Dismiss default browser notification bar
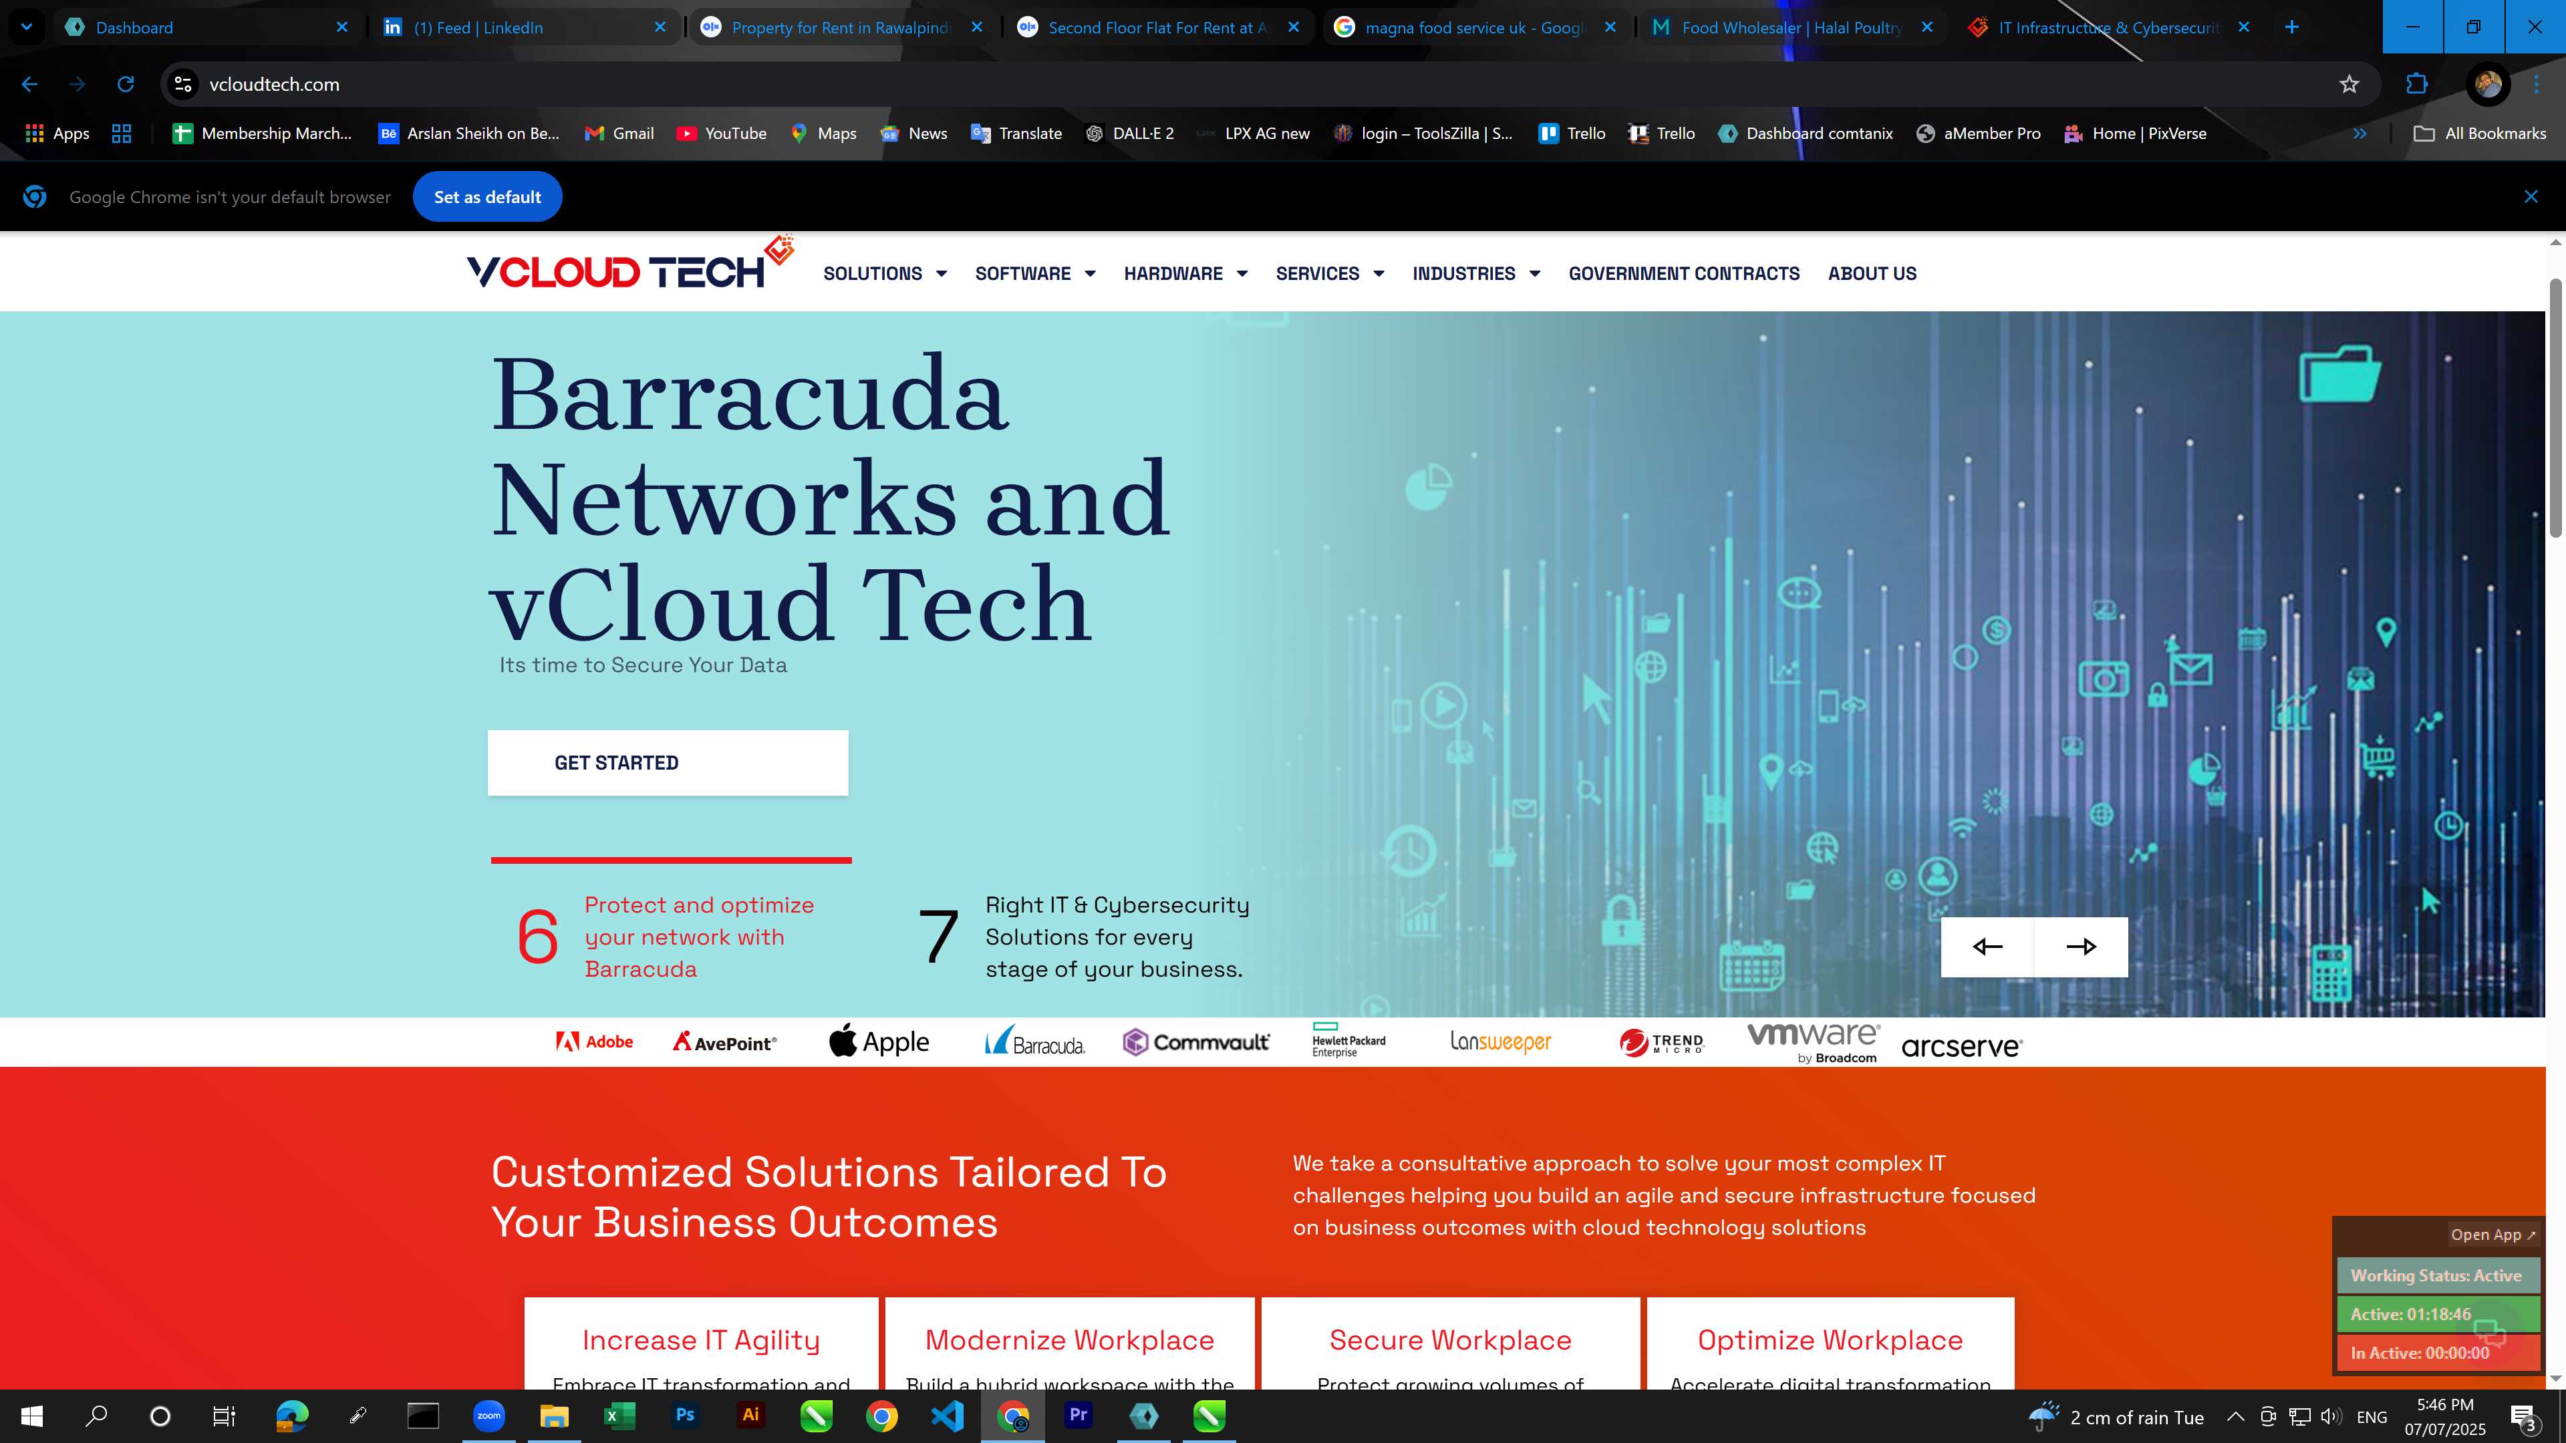Screen dimensions: 2566x1443 [2530, 197]
